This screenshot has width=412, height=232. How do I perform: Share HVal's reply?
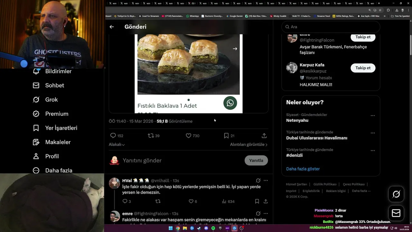[x=266, y=201]
